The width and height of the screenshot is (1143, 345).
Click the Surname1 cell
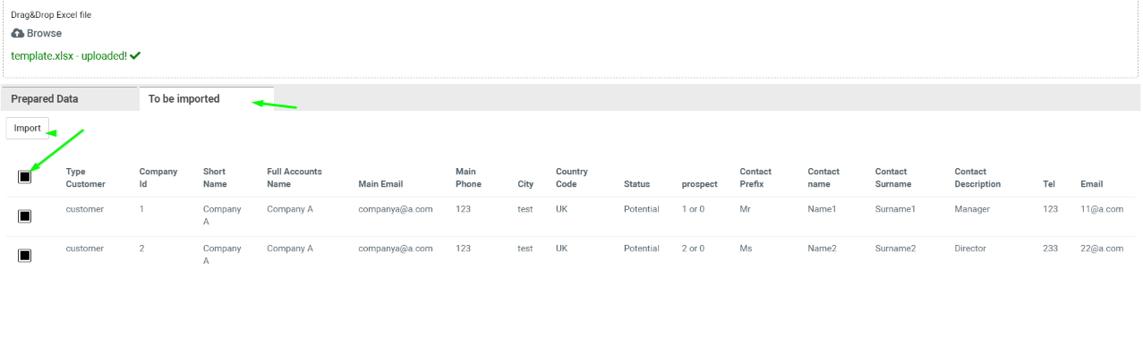click(895, 209)
